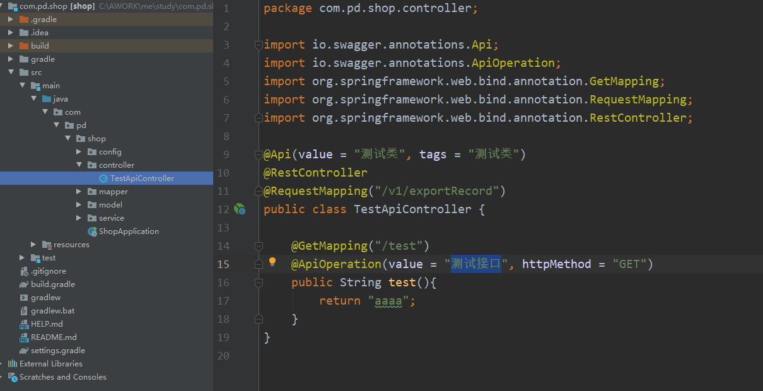Viewport: 763px width, 391px height.
Task: Click the @GetMapping annotation on line 14
Action: tap(329, 246)
